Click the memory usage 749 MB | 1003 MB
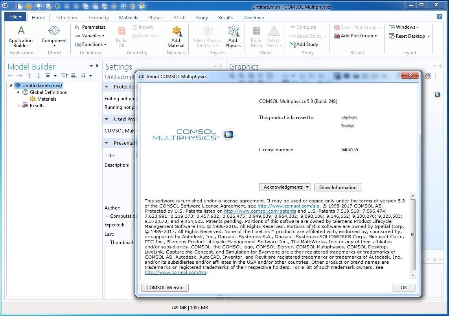The width and height of the screenshot is (449, 316). (x=190, y=308)
